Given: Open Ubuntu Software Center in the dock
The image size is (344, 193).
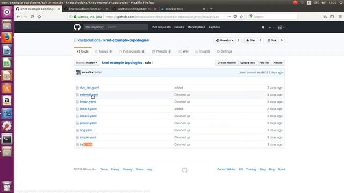Looking at the screenshot, I should pyautogui.click(x=7, y=88).
